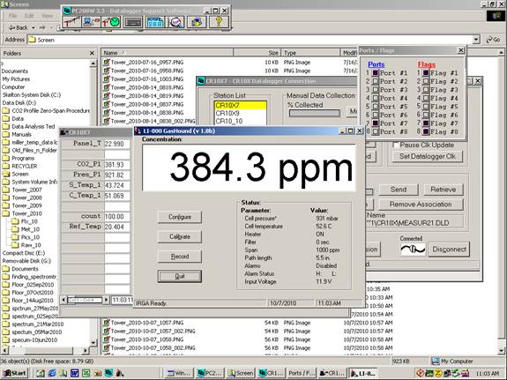This screenshot has width=507, height=380.
Task: Click Calibrate in GasHound window
Action: (x=180, y=237)
